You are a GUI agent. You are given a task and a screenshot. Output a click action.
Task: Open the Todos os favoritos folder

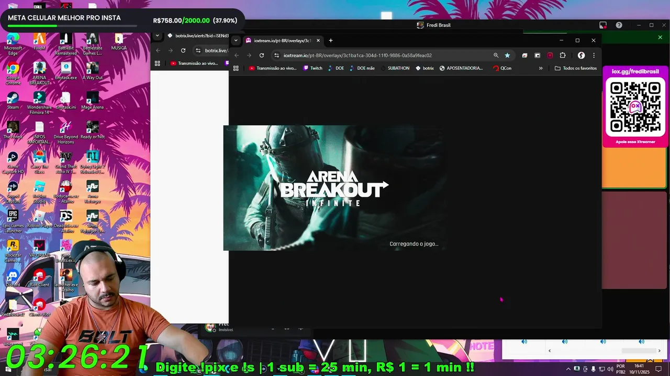(576, 68)
